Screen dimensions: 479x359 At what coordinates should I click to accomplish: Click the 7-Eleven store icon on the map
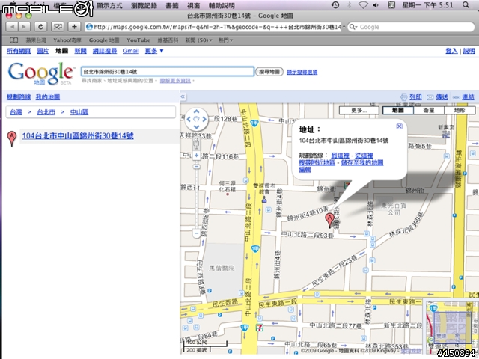(260, 328)
